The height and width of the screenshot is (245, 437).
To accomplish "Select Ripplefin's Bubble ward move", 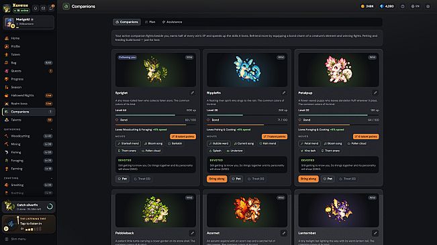I will tap(219, 144).
